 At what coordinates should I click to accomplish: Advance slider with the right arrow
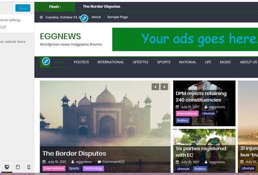(164, 87)
